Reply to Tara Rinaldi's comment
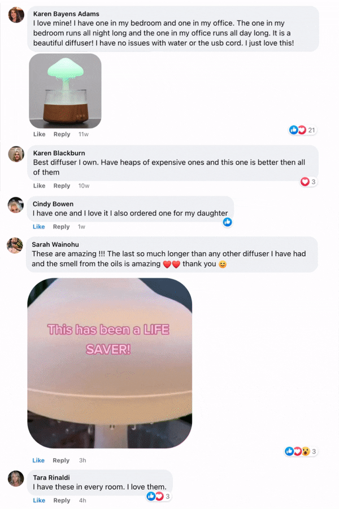This screenshot has height=509, width=339. tap(62, 501)
